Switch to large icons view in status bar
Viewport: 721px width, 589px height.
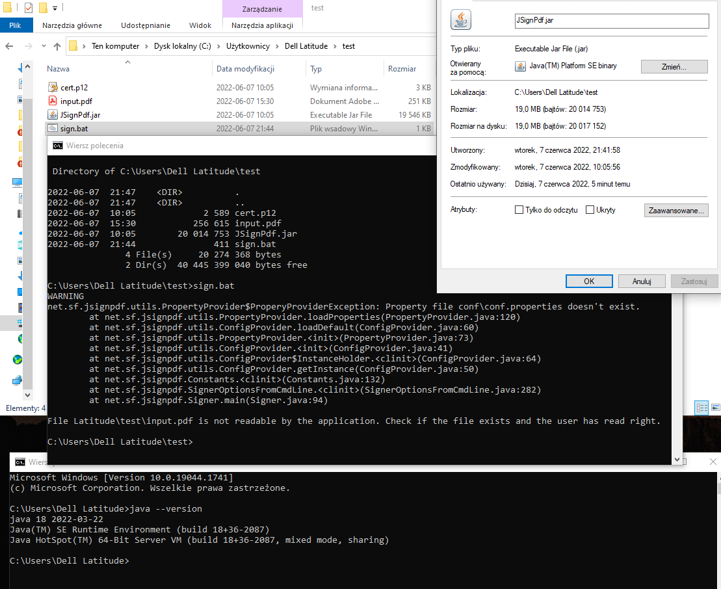(716, 408)
